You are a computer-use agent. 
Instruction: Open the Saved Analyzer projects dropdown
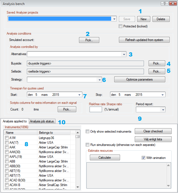pyautogui.click(x=114, y=19)
